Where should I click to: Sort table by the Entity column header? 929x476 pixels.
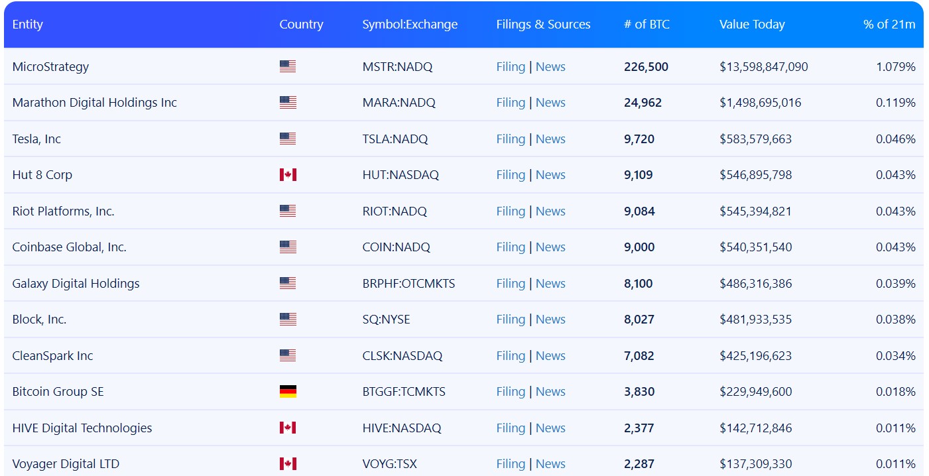point(28,25)
